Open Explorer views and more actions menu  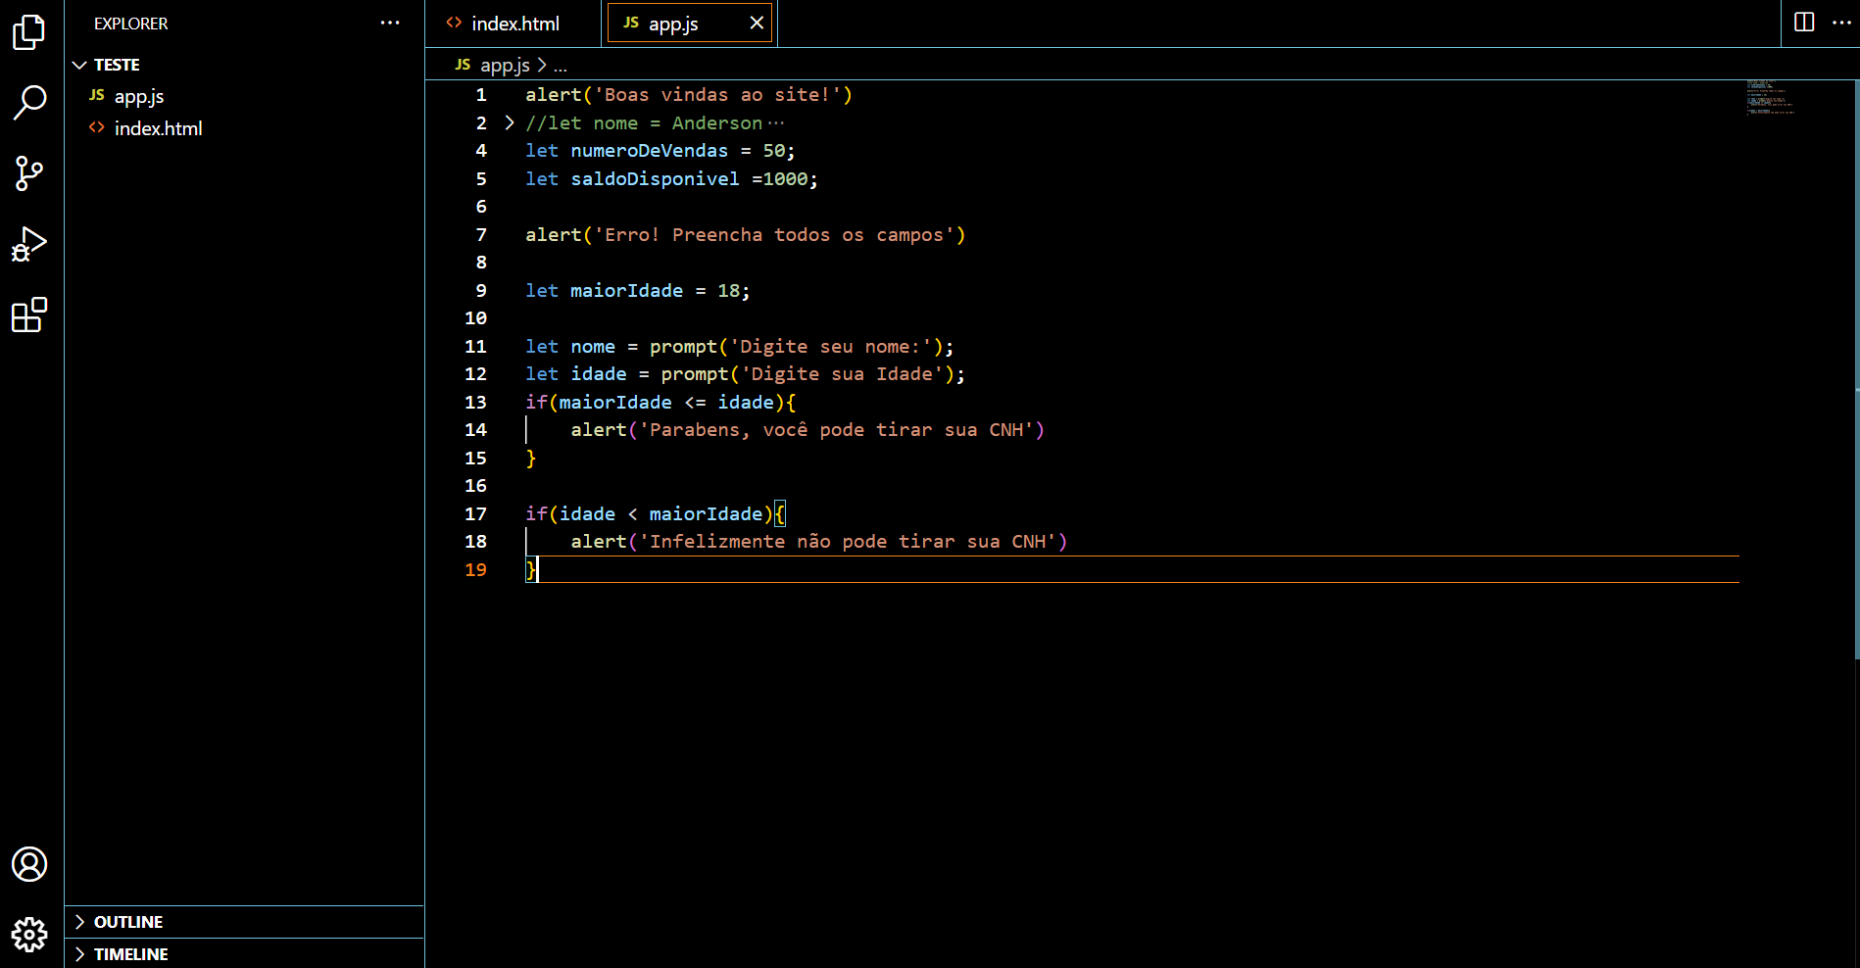pyautogui.click(x=390, y=23)
